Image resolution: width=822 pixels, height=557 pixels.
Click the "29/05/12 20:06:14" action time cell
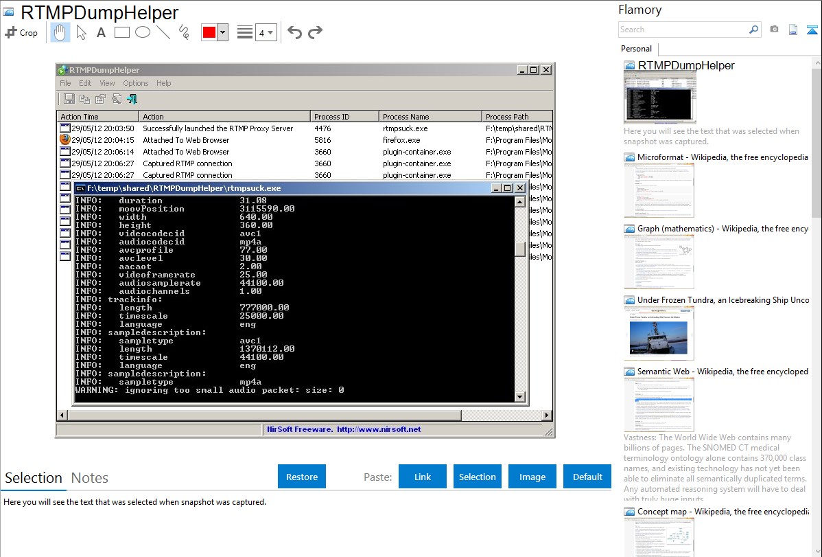tap(103, 152)
